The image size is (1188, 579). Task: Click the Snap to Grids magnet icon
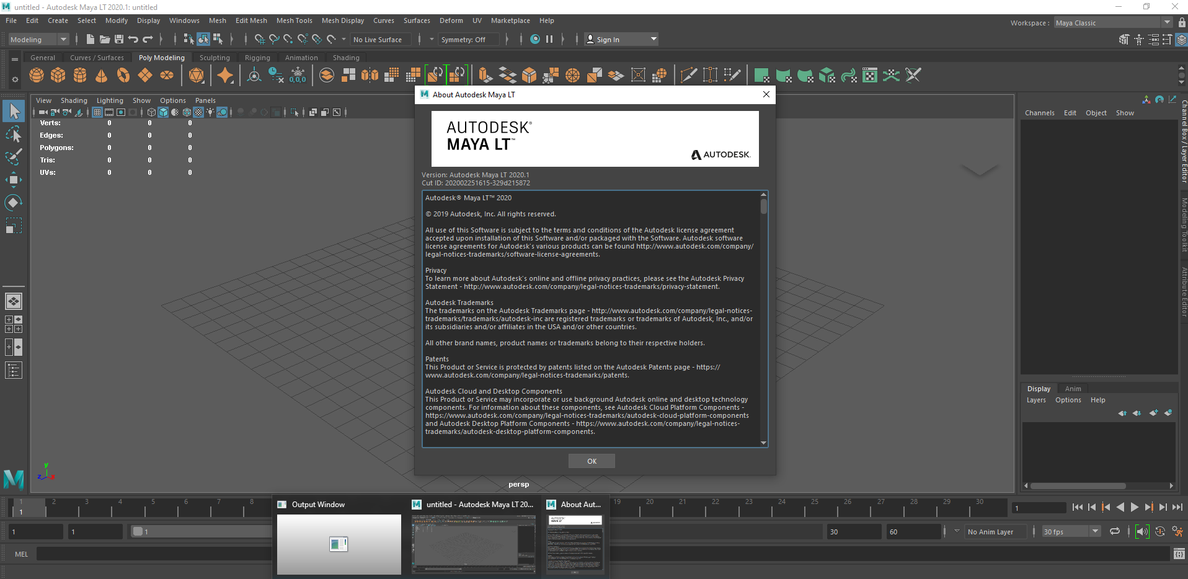[x=260, y=39]
